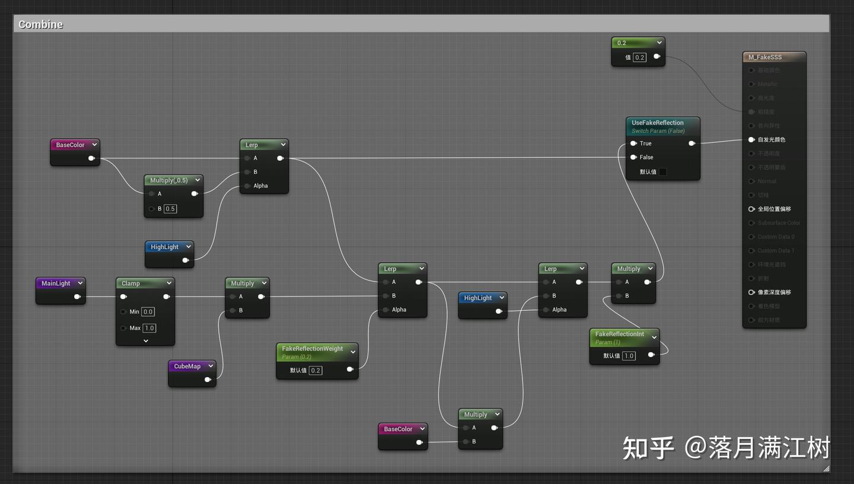Screen dimensions: 854x484
Task: Click the output pin of FakeReflectionWeight node
Action: [350, 370]
